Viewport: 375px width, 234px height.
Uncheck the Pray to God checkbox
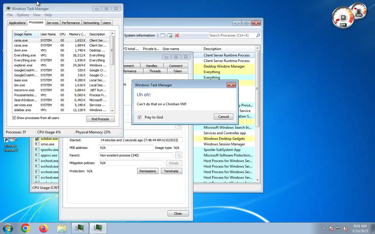coord(140,117)
